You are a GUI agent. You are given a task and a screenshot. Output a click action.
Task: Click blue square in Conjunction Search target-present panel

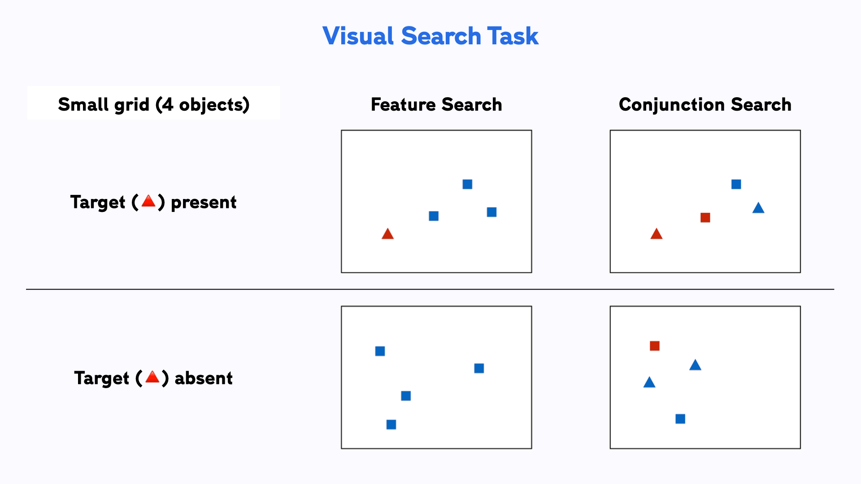coord(736,184)
